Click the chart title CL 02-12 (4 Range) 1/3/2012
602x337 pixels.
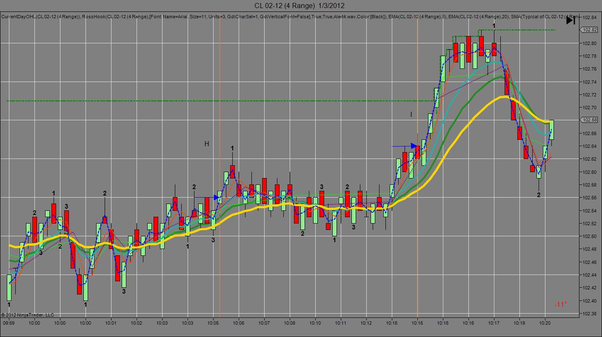(x=300, y=6)
